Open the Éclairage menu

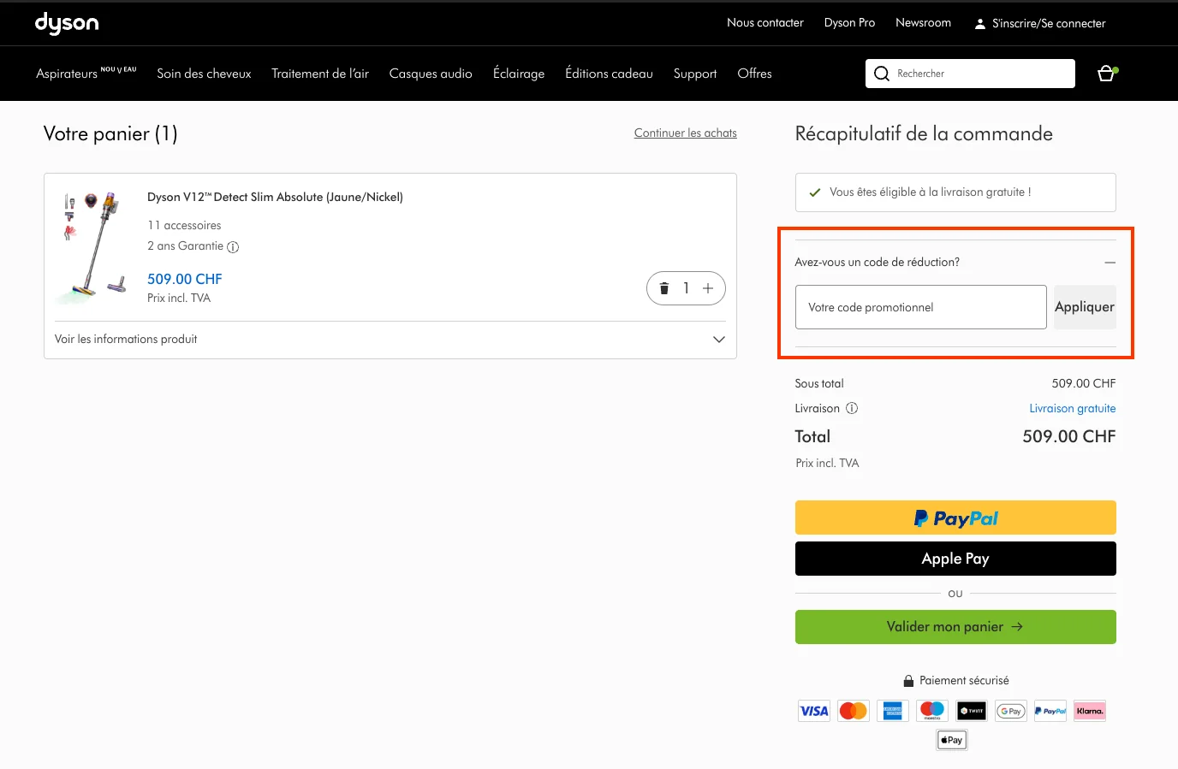[x=519, y=74]
